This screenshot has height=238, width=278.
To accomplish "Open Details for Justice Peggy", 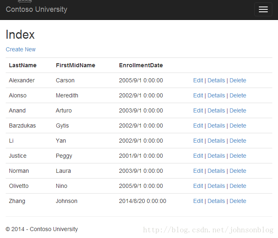I will click(216, 156).
